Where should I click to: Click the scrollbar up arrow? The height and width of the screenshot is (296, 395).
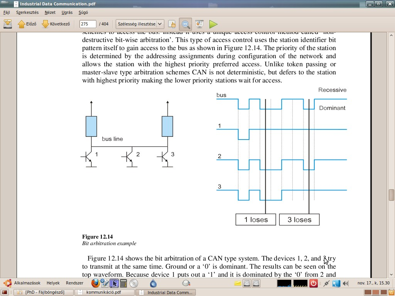391,35
